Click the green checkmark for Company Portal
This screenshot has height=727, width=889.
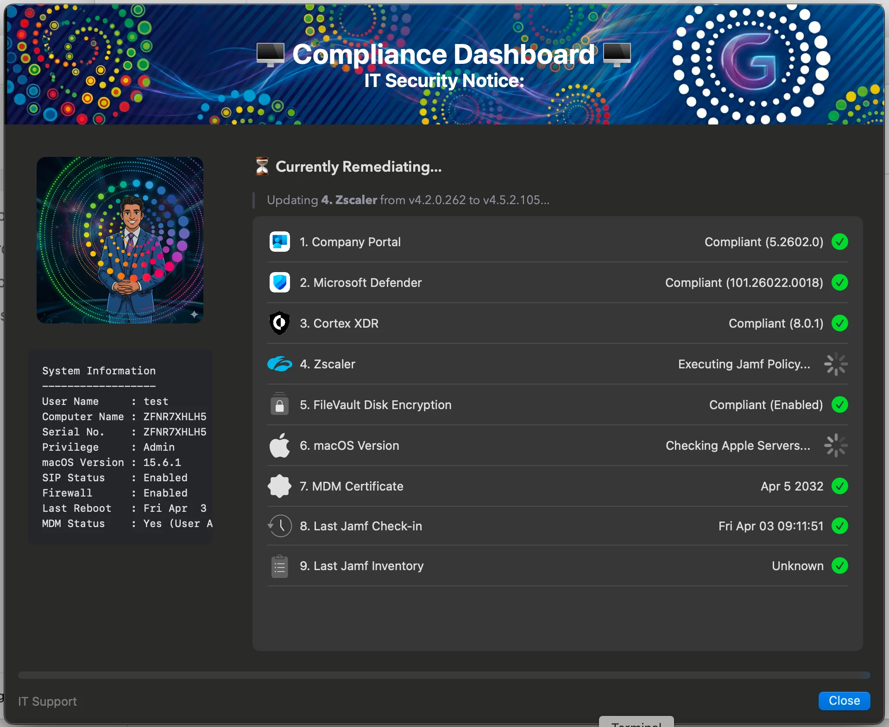839,242
